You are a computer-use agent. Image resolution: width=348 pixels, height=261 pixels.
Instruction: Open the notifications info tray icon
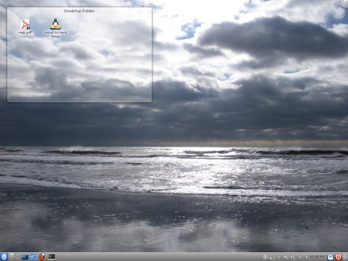265,257
